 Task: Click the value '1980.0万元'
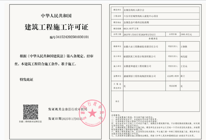click(186, 34)
